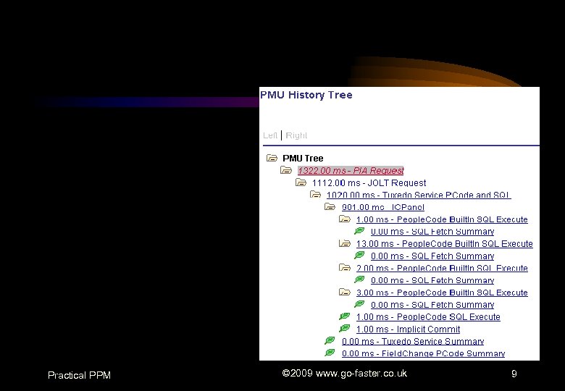Image resolution: width=565 pixels, height=391 pixels.
Task: Click folder icon beside 2.00 ms BuiltIn SQL Execute
Action: pyautogui.click(x=345, y=267)
